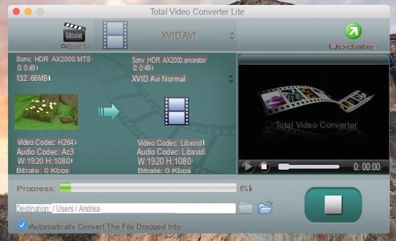Click the output file name Sony_HDR_AX2000.ancestor

click(169, 60)
